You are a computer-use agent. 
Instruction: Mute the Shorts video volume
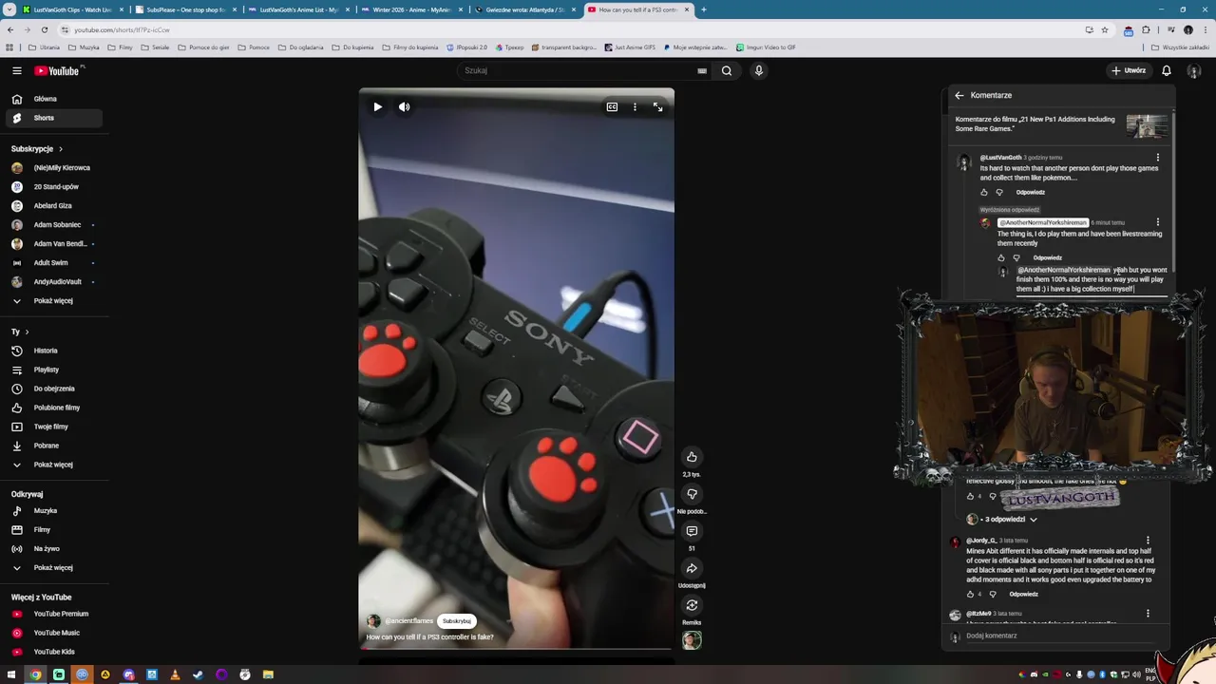pyautogui.click(x=404, y=106)
